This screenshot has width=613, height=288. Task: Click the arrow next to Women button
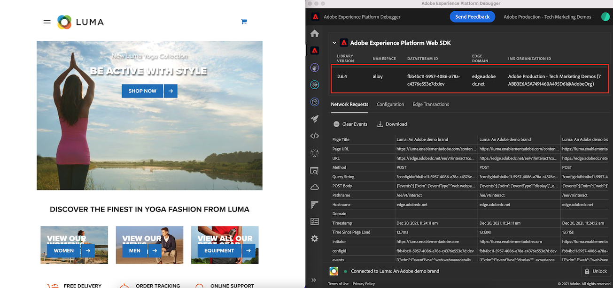tap(88, 251)
